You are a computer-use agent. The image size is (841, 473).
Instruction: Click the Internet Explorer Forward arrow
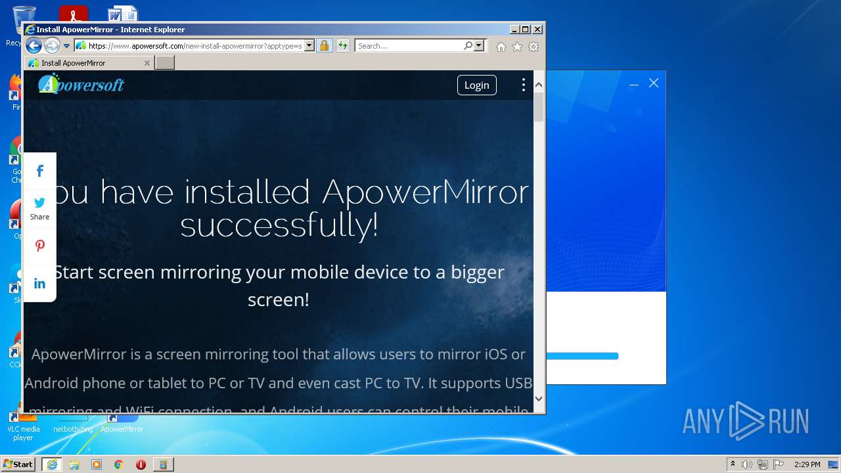click(52, 46)
